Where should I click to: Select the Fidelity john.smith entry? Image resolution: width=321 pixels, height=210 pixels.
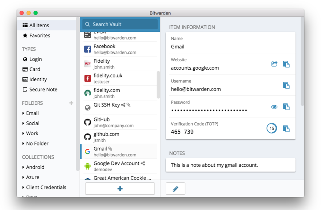coord(120,64)
